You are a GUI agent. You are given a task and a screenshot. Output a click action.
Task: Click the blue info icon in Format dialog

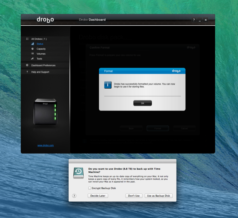108,85
